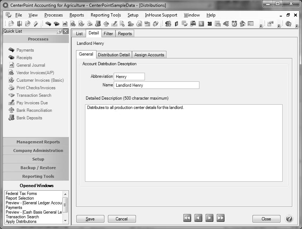Open the Distribution Detail tab
The width and height of the screenshot is (302, 229).
pyautogui.click(x=114, y=55)
